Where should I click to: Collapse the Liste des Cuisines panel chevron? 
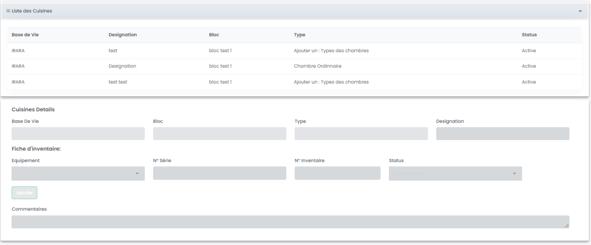[x=580, y=11]
